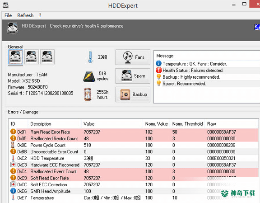Image resolution: width=260 pixels, height=203 pixels.
Task: Select the second drive icon
Action: pyautogui.click(x=31, y=57)
